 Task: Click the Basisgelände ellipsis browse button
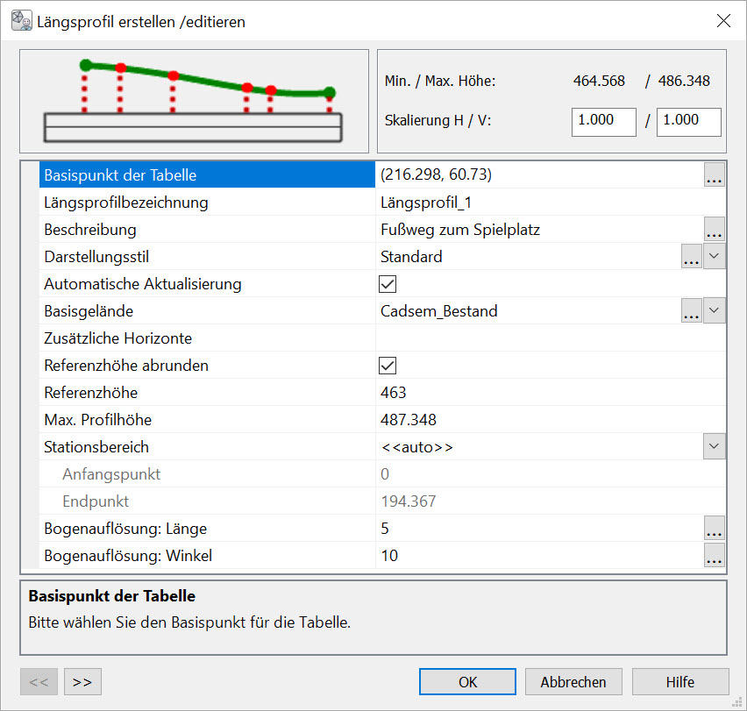[x=692, y=311]
